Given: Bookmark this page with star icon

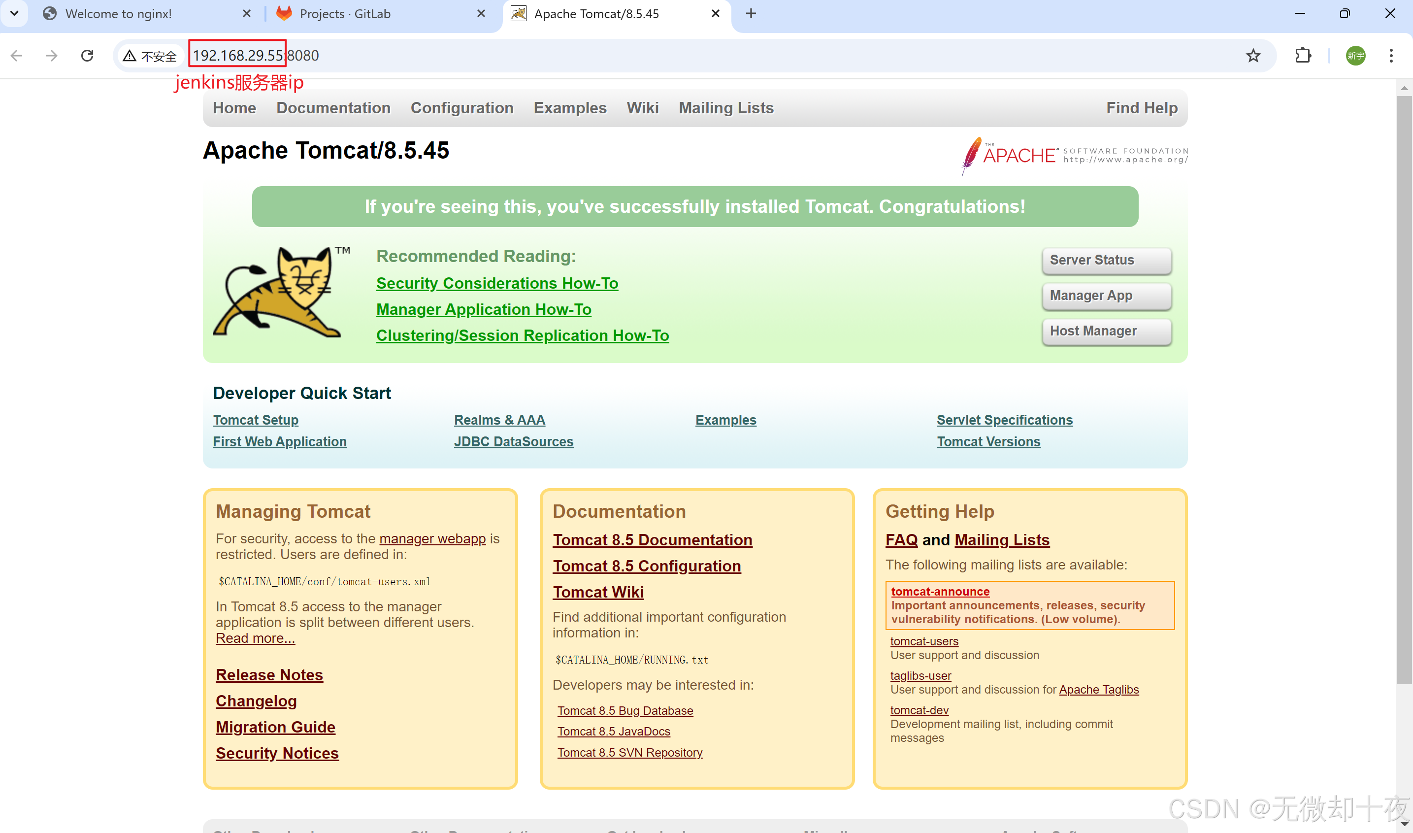Looking at the screenshot, I should coord(1252,56).
